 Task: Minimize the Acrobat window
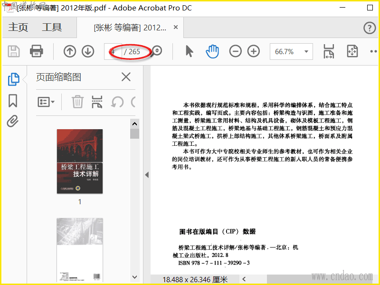pyautogui.click(x=342, y=8)
